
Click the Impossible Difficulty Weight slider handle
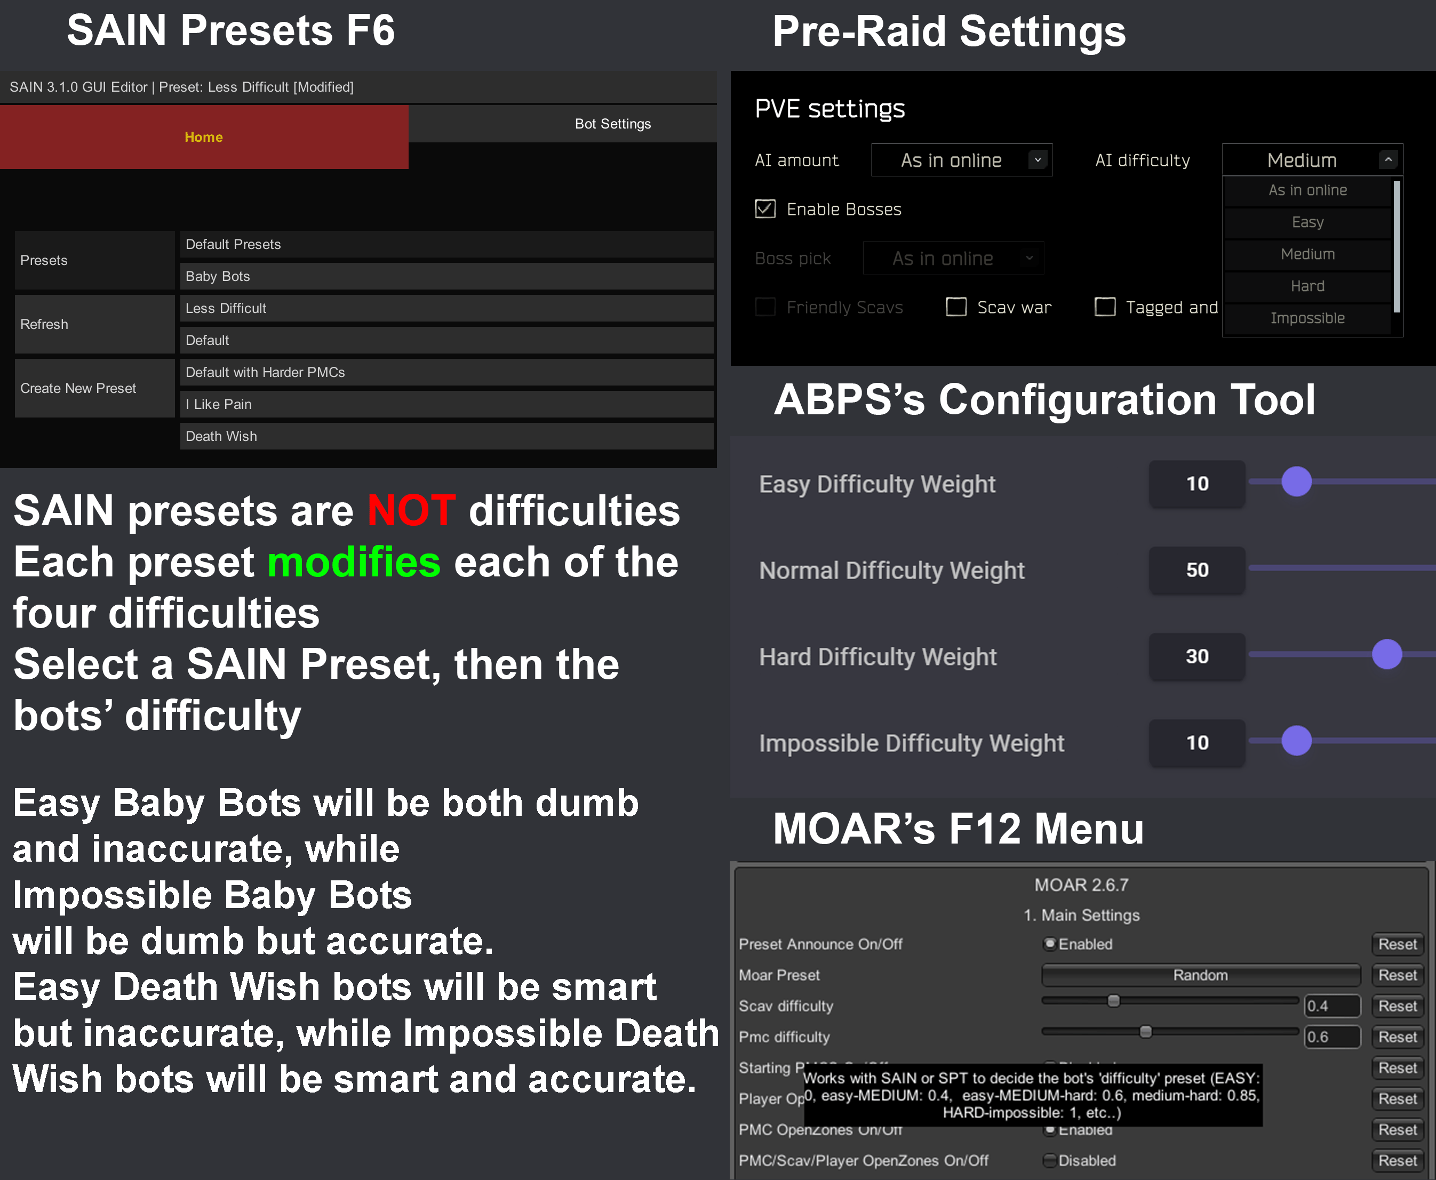click(1297, 740)
